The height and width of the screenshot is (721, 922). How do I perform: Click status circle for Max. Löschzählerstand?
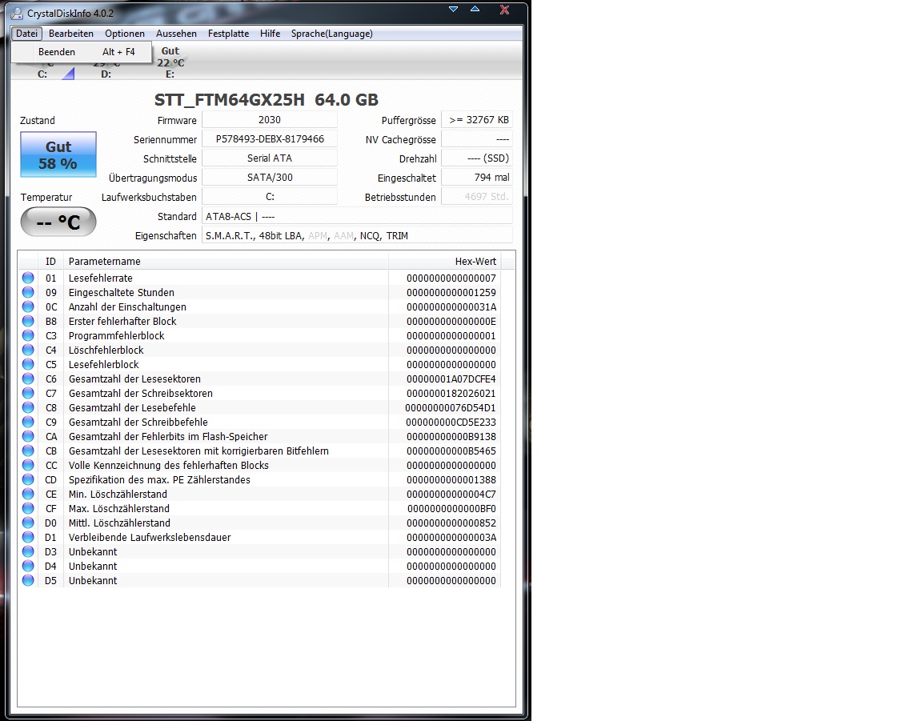[x=28, y=508]
